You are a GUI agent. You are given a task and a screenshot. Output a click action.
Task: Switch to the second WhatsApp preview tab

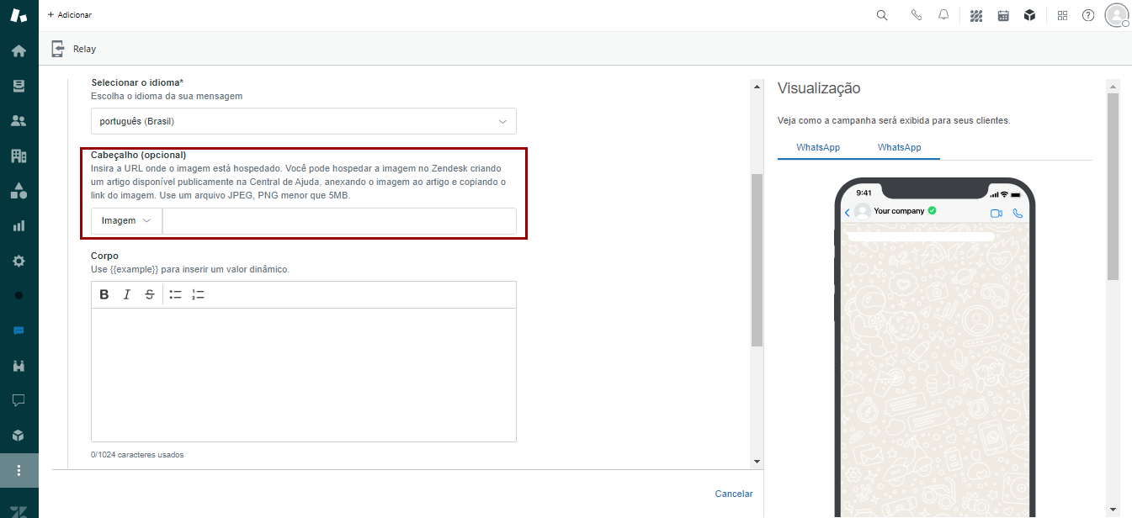pos(899,147)
